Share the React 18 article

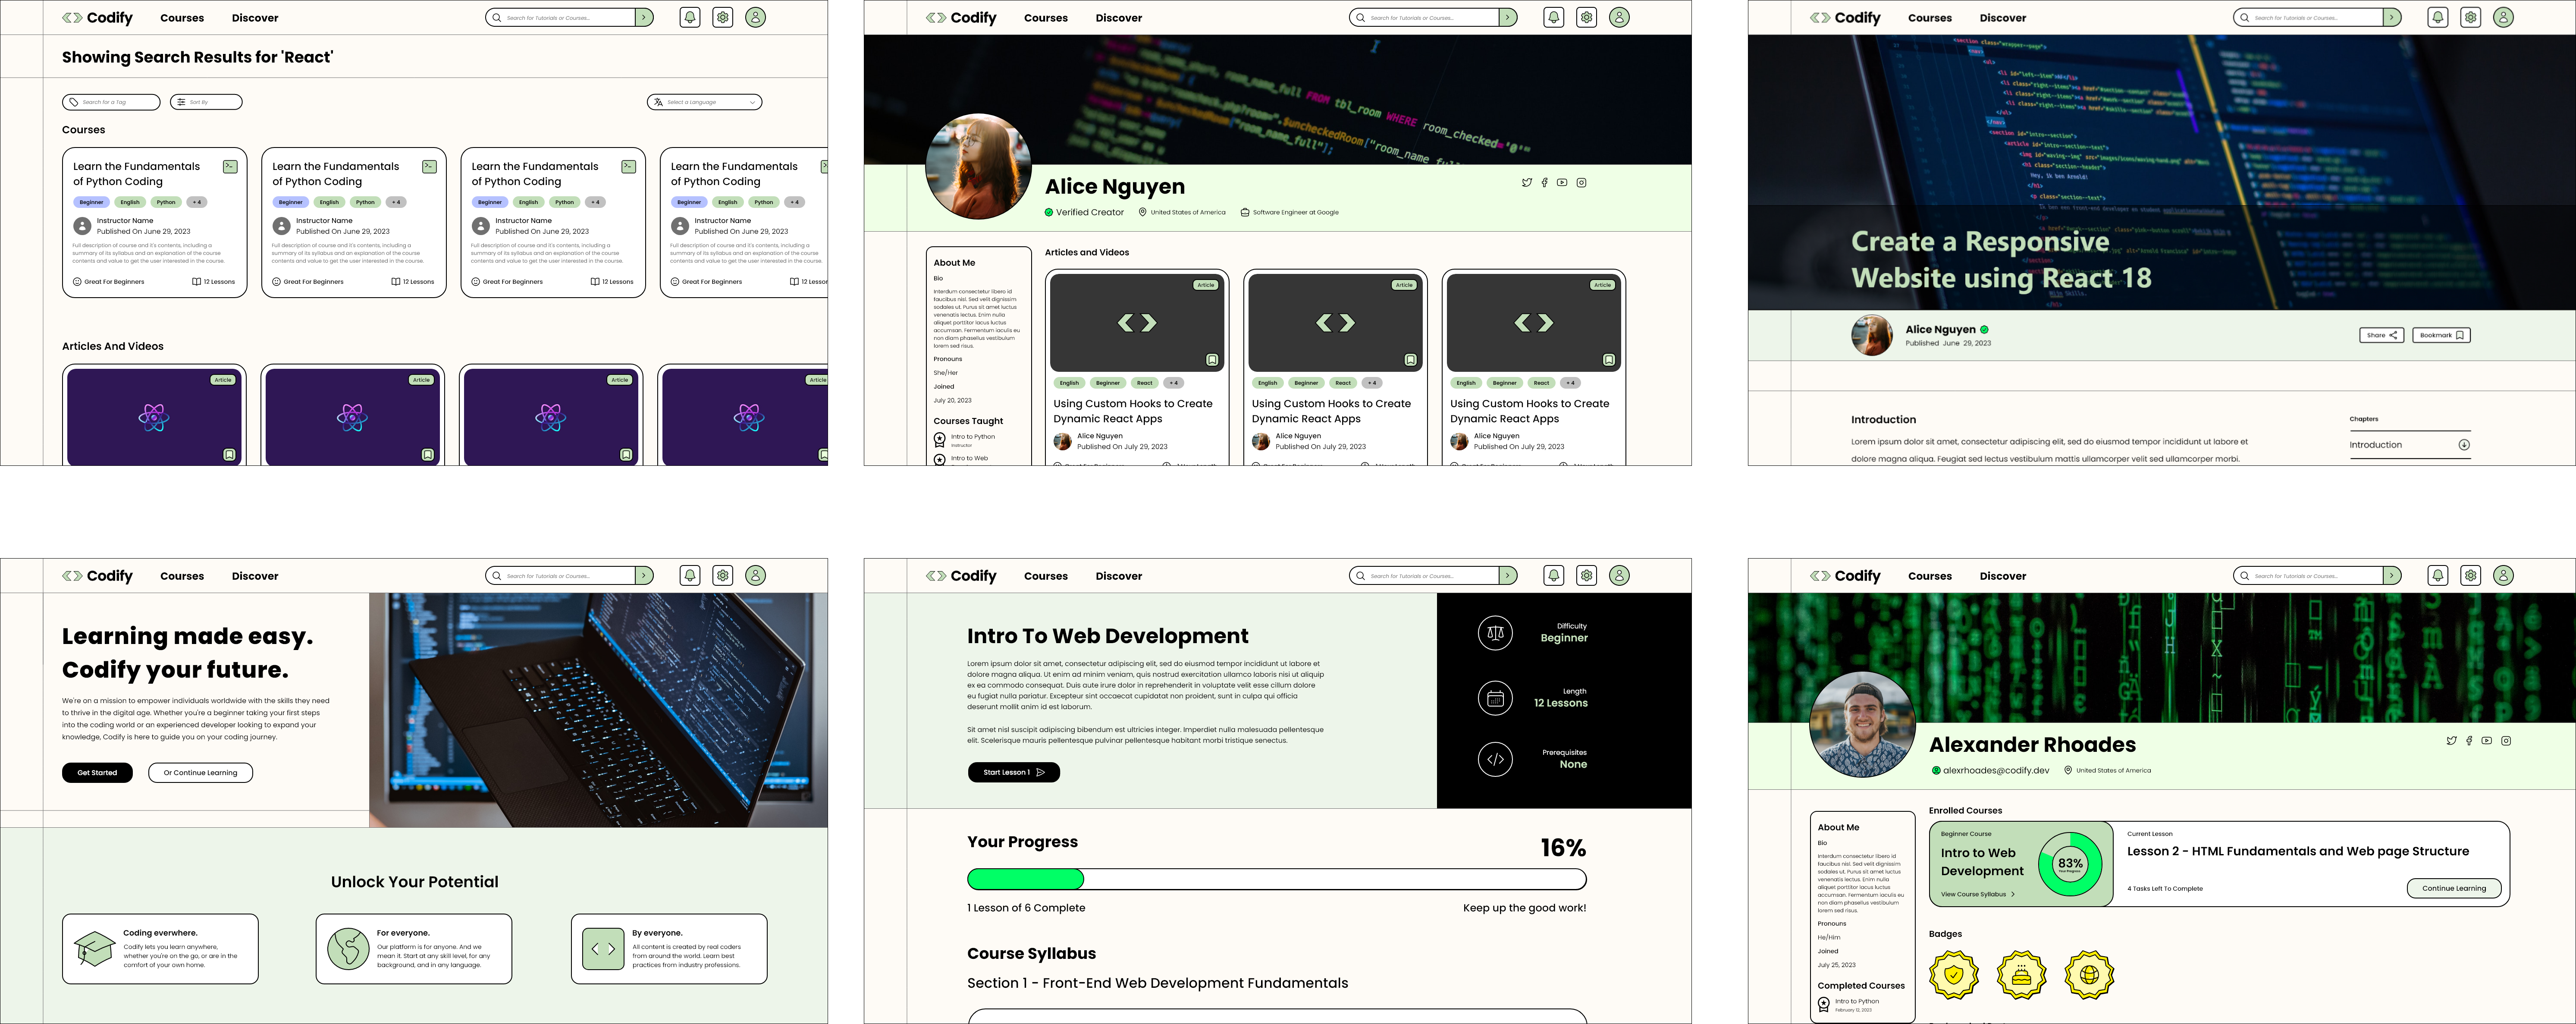(2381, 335)
